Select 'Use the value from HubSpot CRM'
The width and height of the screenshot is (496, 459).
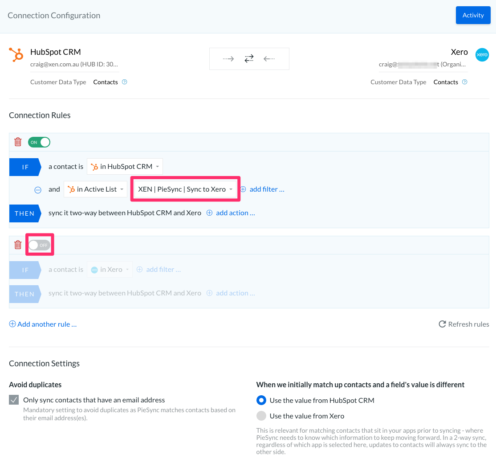261,400
